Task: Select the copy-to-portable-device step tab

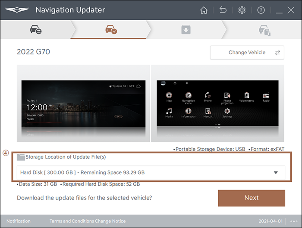Action: tap(264, 30)
